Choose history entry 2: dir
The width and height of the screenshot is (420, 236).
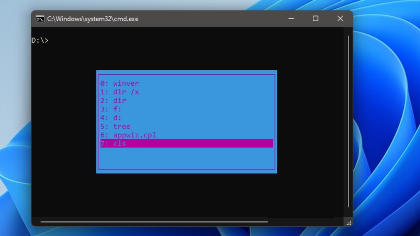tap(186, 100)
